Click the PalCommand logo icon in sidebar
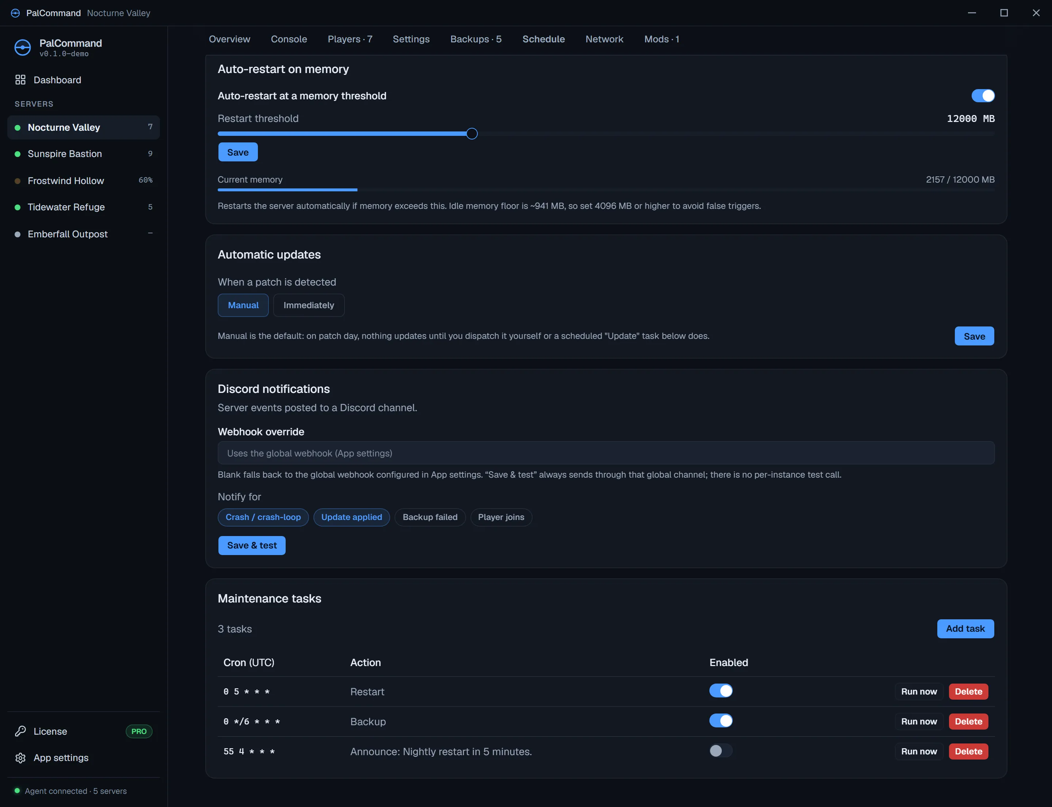The height and width of the screenshot is (807, 1052). click(23, 47)
